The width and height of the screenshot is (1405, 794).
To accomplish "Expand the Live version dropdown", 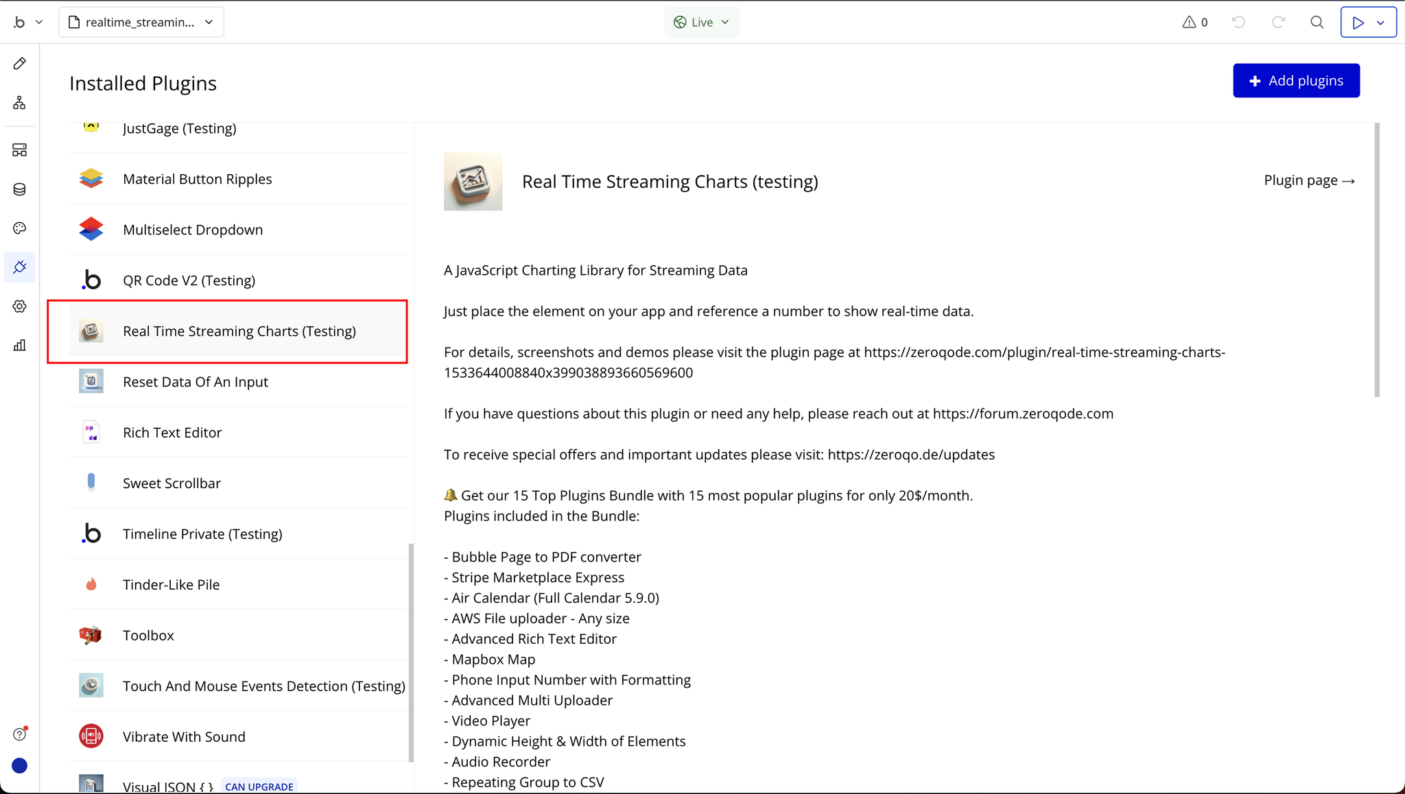I will tap(702, 22).
